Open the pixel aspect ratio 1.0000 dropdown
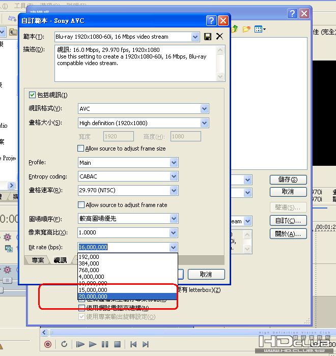The height and width of the screenshot is (356, 336). click(174, 233)
